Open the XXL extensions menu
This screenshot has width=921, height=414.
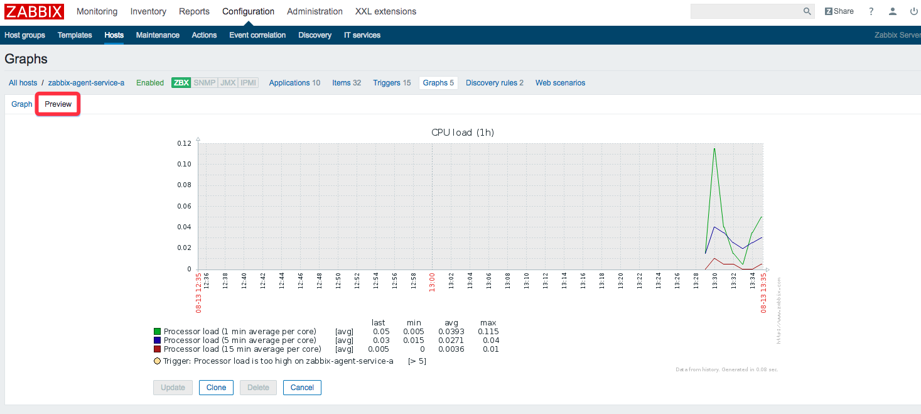point(385,11)
